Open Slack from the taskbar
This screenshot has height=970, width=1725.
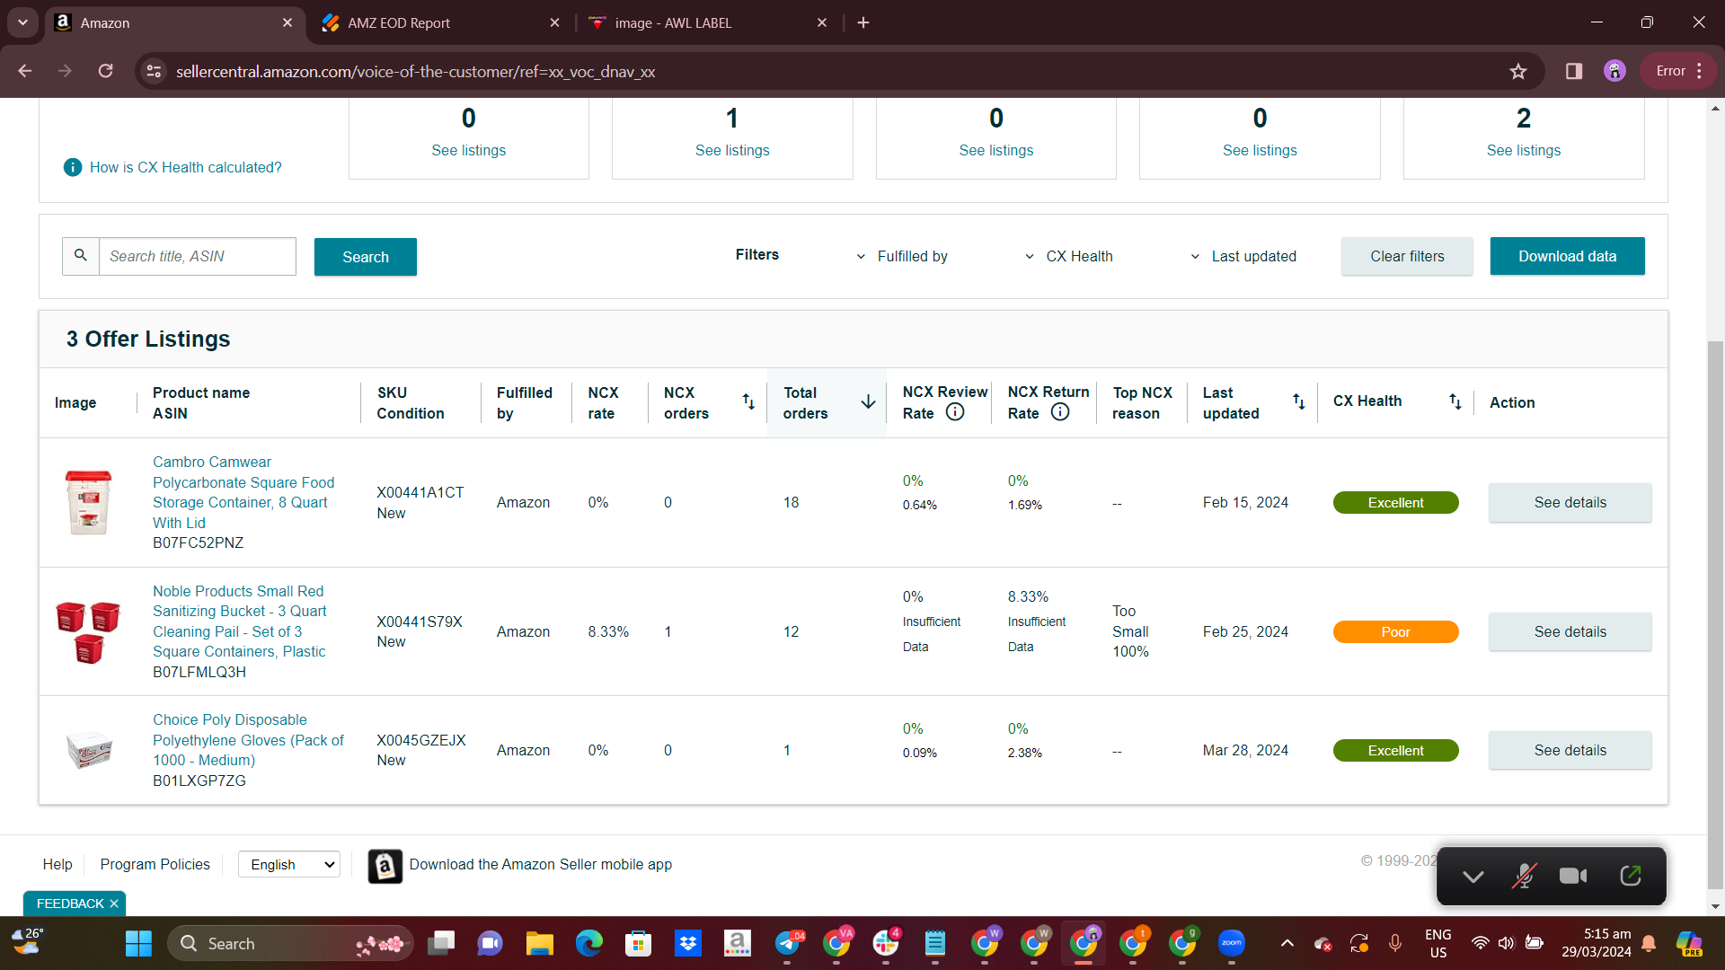pyautogui.click(x=886, y=943)
